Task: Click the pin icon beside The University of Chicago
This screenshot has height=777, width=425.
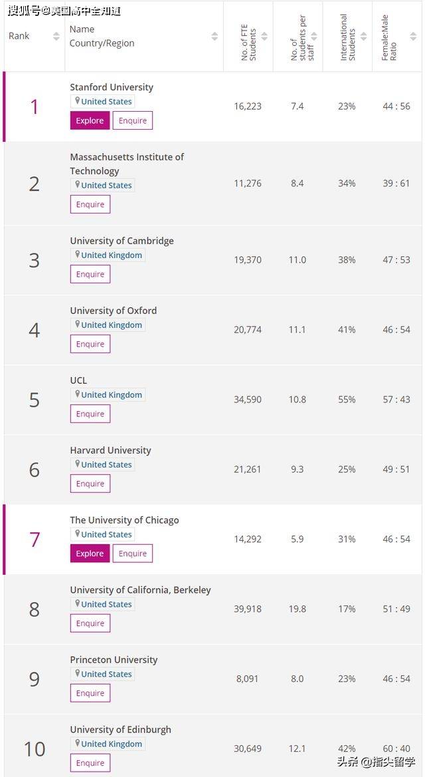Action: 78,534
